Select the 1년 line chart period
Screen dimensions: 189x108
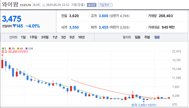click(55, 37)
